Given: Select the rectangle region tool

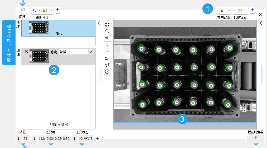Looking at the screenshot, I should [x=107, y=58].
